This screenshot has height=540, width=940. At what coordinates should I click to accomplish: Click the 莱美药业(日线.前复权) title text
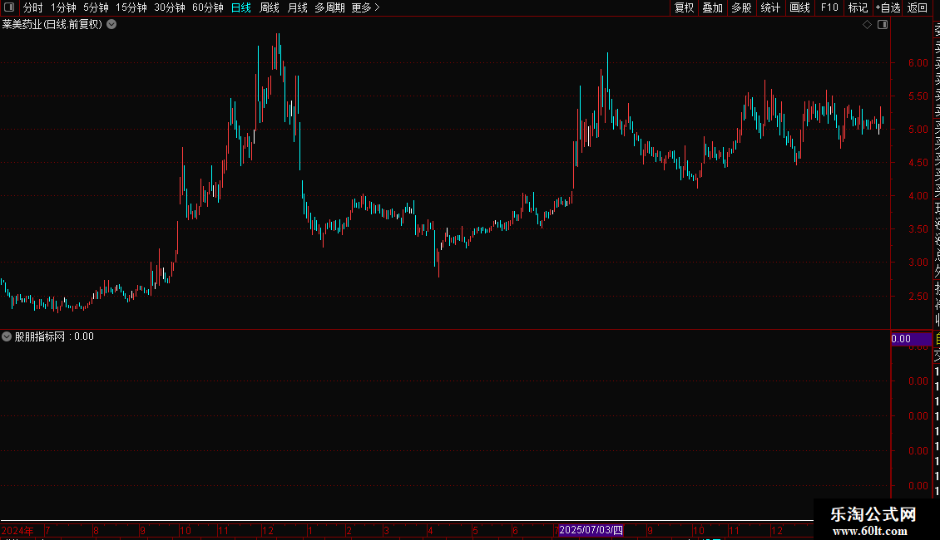point(52,25)
